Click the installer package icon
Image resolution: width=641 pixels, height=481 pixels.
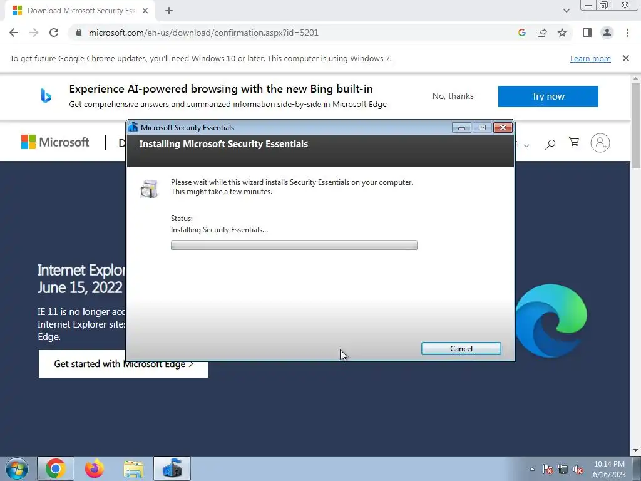pos(148,189)
